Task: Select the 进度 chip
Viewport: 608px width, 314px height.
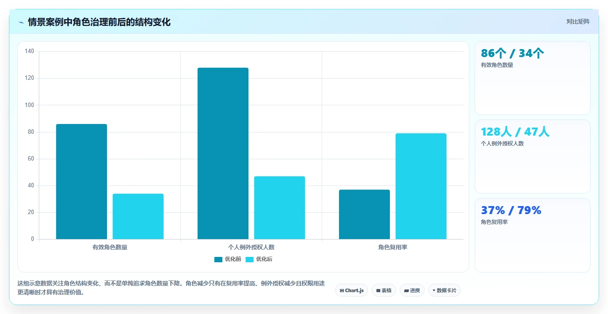Action: pos(412,290)
